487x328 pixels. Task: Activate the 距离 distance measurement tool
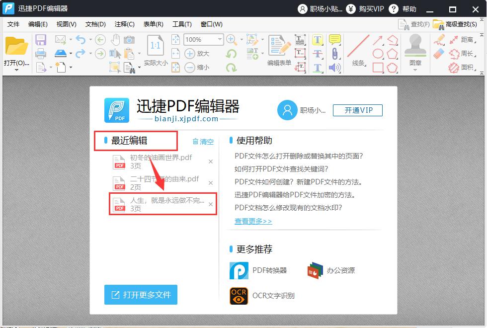coord(467,40)
